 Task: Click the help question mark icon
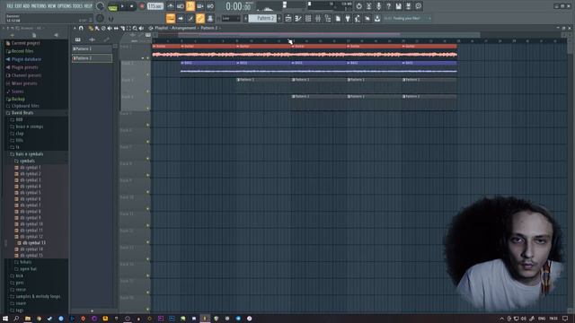[388, 6]
